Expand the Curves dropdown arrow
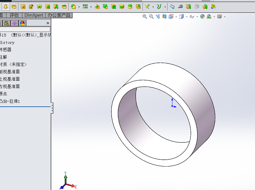The image size is (255, 190). click(165, 7)
